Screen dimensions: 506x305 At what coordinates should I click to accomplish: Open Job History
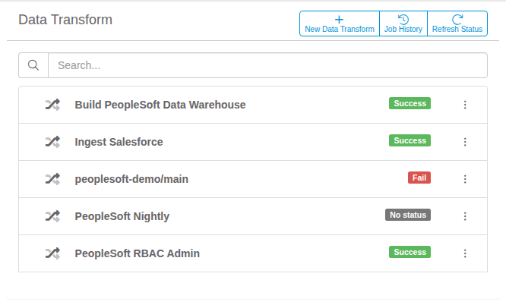pyautogui.click(x=403, y=24)
